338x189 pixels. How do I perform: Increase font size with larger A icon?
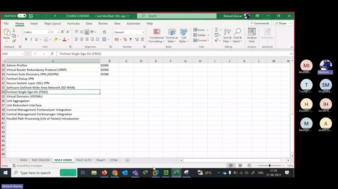point(63,32)
